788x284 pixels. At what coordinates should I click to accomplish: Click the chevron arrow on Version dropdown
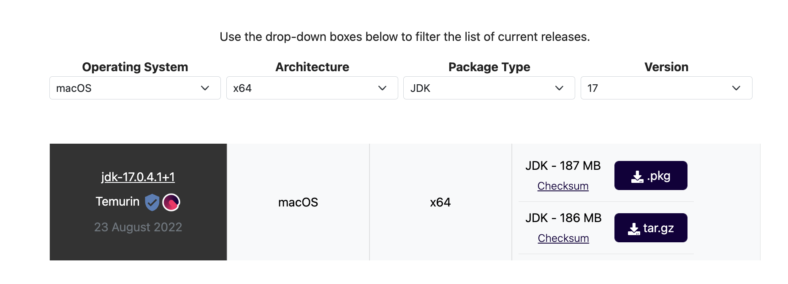tap(736, 88)
